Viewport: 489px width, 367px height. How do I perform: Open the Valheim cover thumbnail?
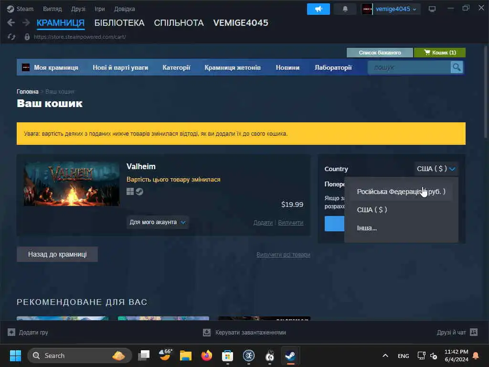72,184
